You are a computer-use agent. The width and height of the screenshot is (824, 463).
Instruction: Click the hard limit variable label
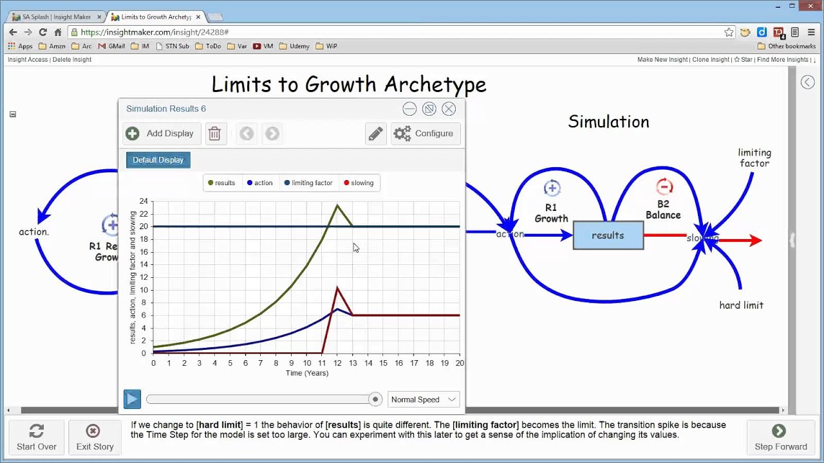741,305
